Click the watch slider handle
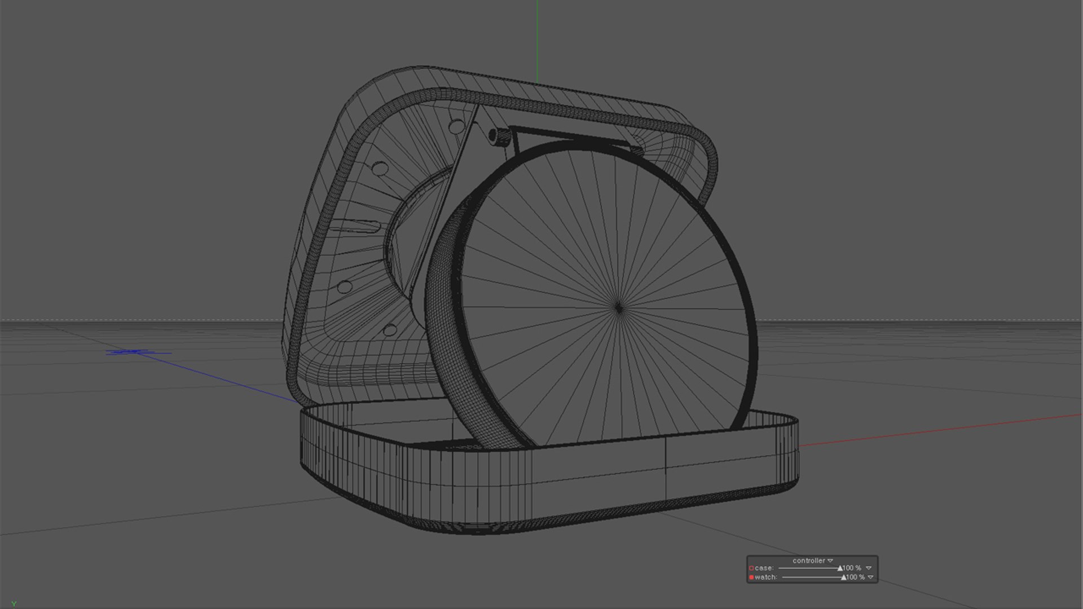Viewport: 1083px width, 609px height. point(844,577)
